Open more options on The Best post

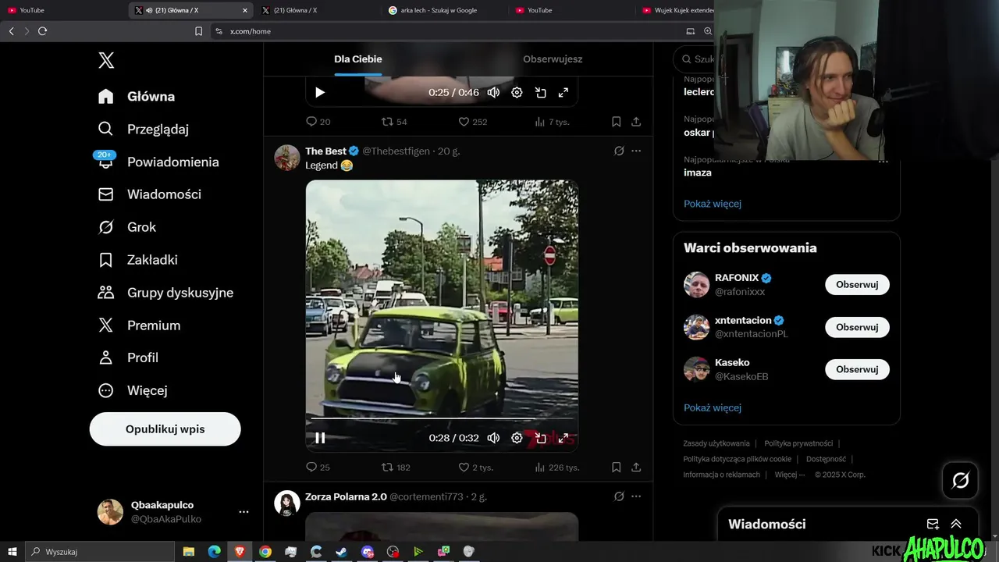point(636,151)
